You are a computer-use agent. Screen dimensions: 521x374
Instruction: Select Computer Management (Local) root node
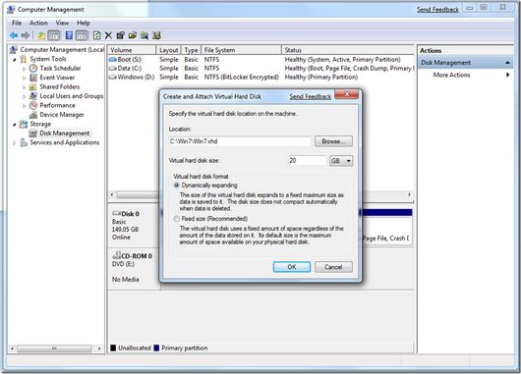(x=62, y=50)
